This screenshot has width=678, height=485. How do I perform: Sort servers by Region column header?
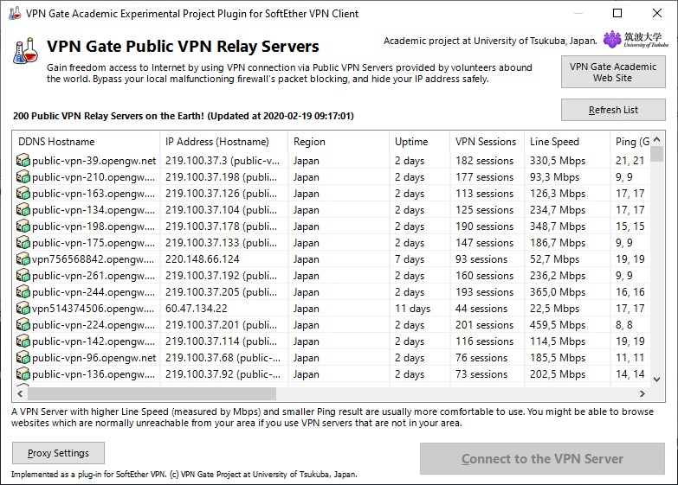tap(338, 142)
